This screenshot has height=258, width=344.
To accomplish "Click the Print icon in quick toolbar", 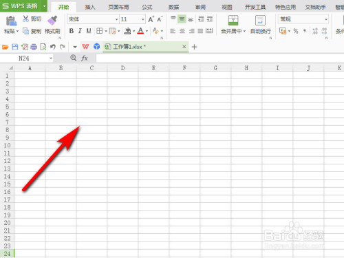I will pos(34,47).
